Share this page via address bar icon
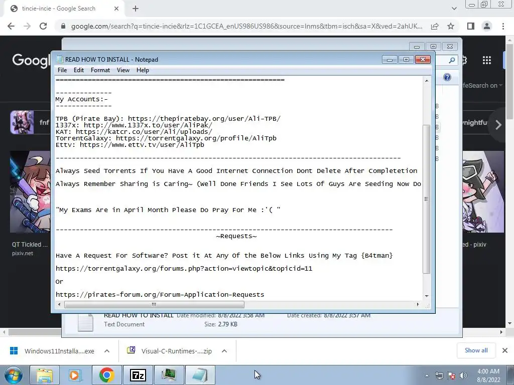Screen dimensions: 514x385 pyautogui.click(x=435, y=26)
